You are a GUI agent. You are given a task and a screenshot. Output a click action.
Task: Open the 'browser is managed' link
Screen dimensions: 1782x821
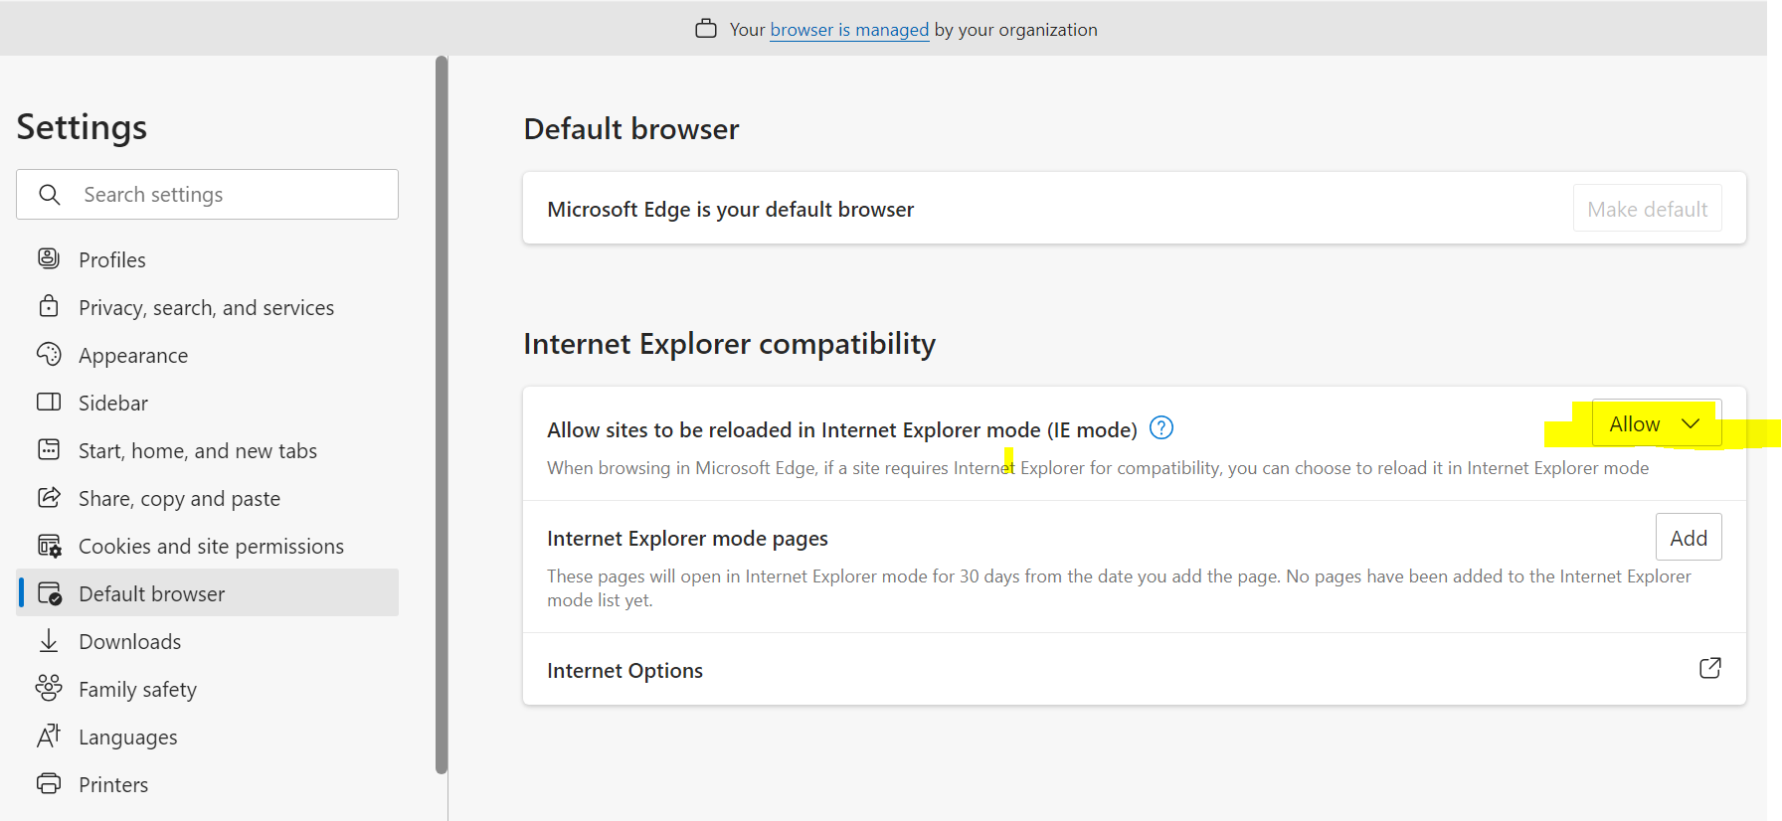tap(849, 30)
